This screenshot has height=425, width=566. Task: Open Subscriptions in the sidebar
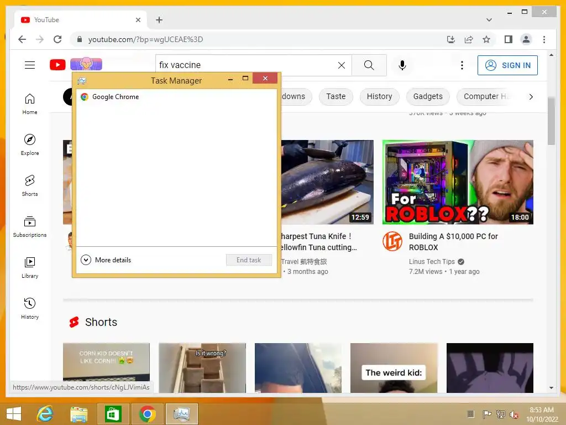[30, 226]
